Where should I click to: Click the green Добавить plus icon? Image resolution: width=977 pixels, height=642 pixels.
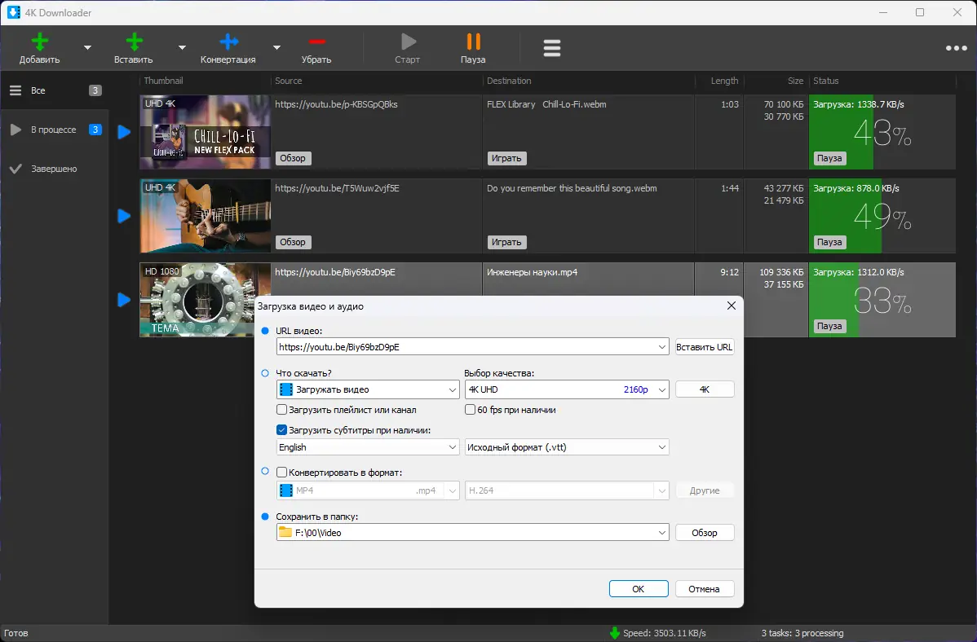point(39,42)
